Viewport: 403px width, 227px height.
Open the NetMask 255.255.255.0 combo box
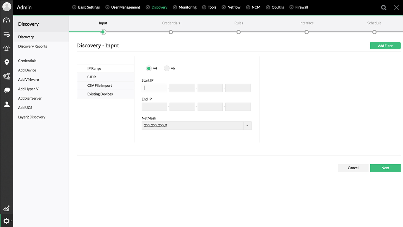coord(193,126)
